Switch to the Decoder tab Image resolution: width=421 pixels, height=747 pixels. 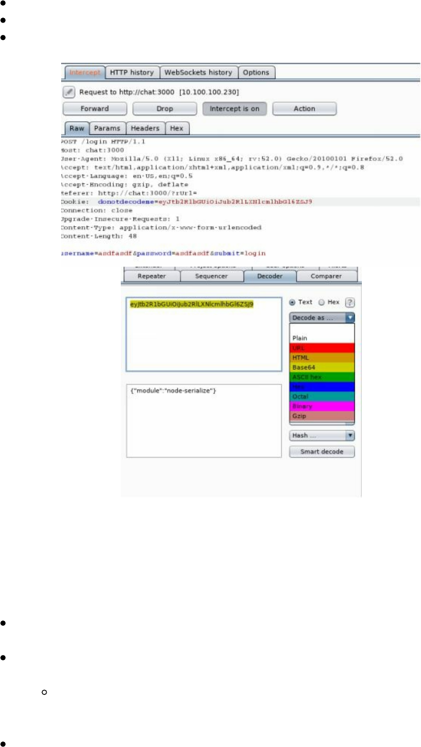pyautogui.click(x=270, y=276)
